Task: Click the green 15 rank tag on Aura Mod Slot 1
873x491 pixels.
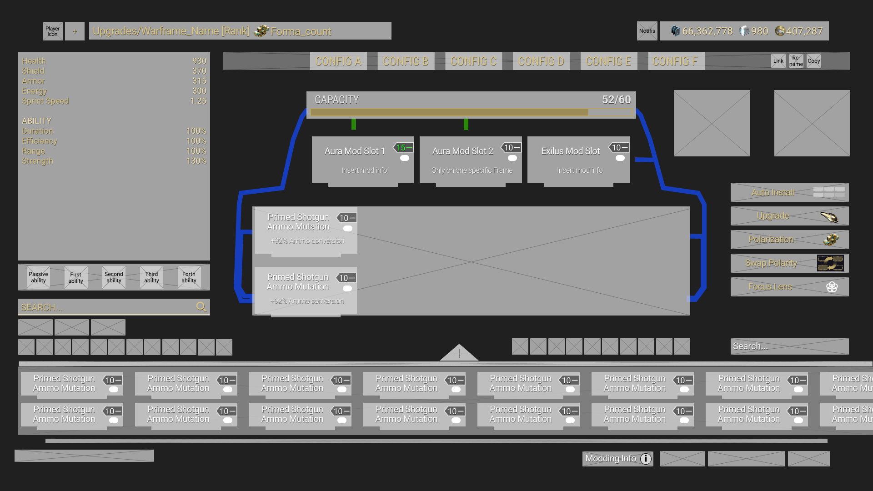Action: [403, 147]
